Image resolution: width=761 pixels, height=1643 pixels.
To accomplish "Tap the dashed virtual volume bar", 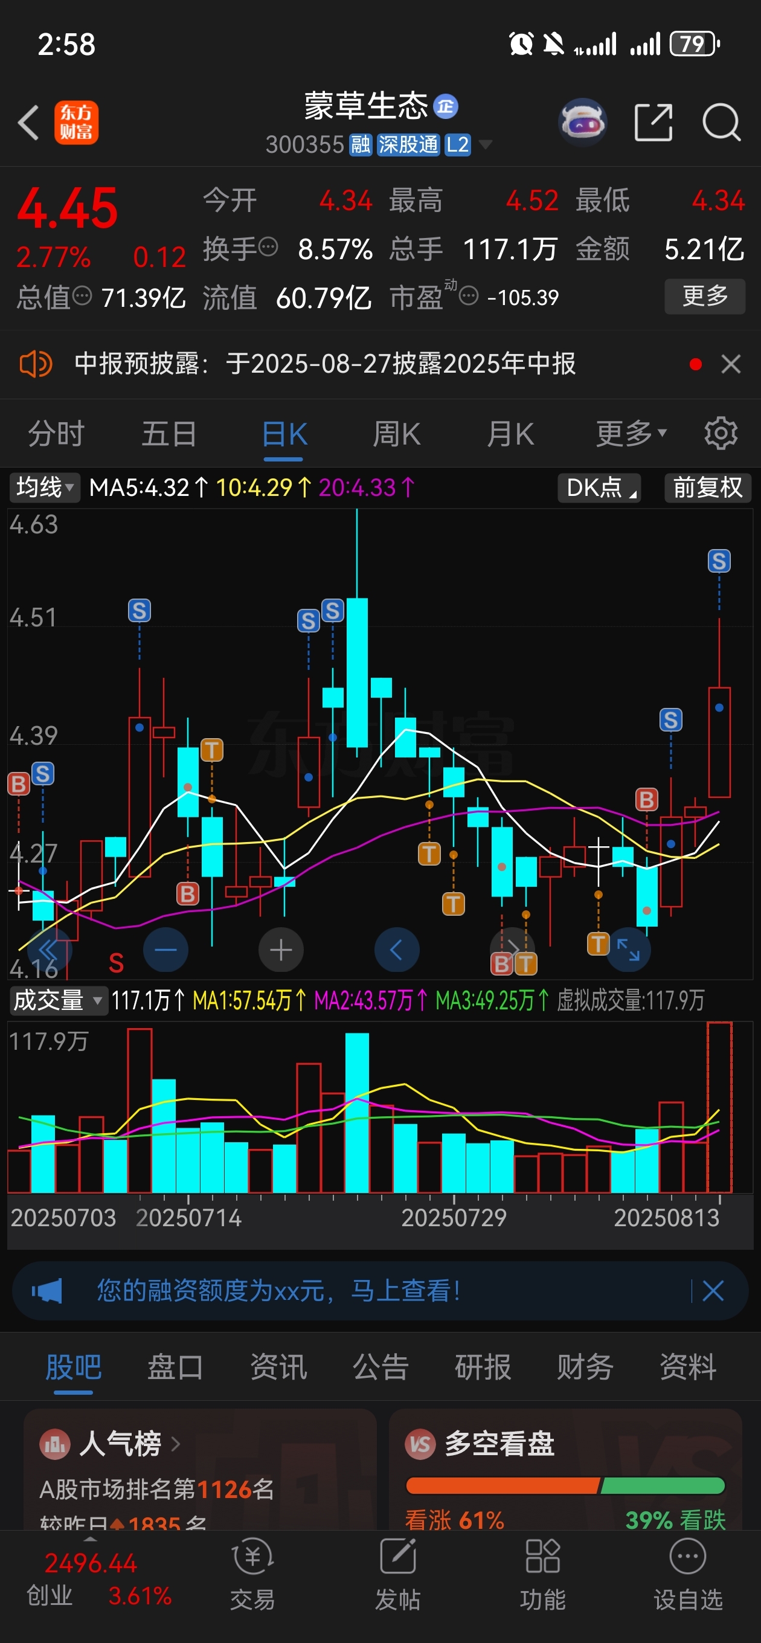I will coord(719,1107).
